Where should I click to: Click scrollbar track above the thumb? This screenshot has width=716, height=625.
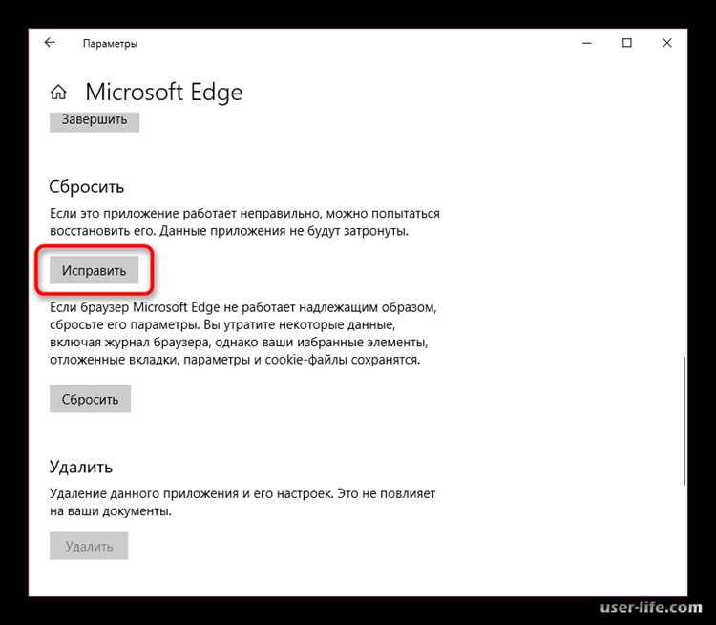pos(684,205)
